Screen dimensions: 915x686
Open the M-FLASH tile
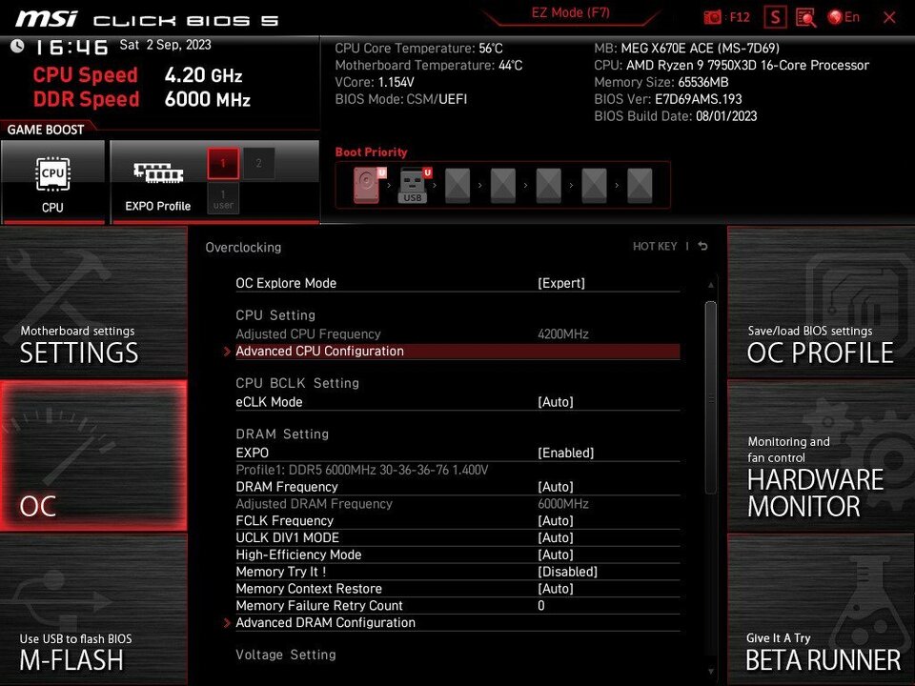coord(93,610)
